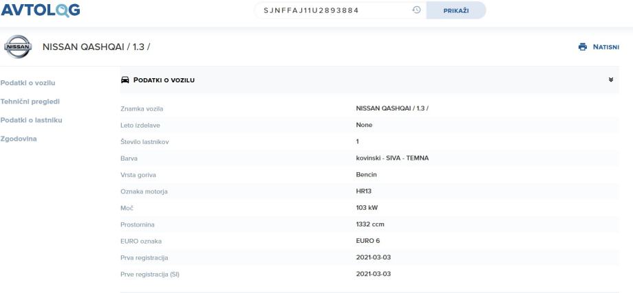The width and height of the screenshot is (633, 293).
Task: Select the power value 103 kW
Action: (x=367, y=208)
